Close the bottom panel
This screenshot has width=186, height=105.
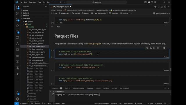(169, 88)
